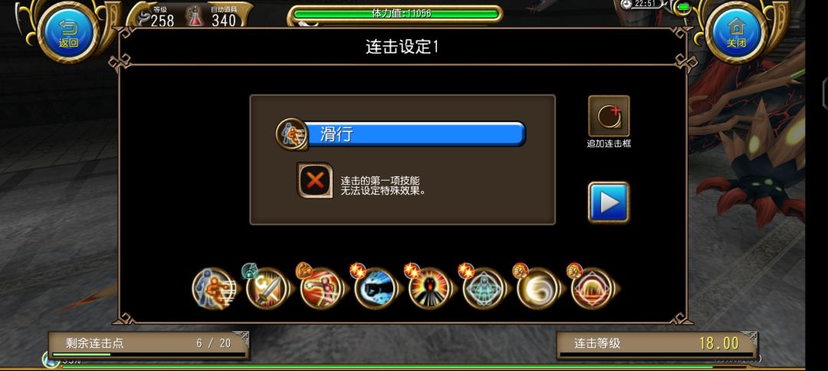Pick the red dome barrier skill icon

[592, 289]
